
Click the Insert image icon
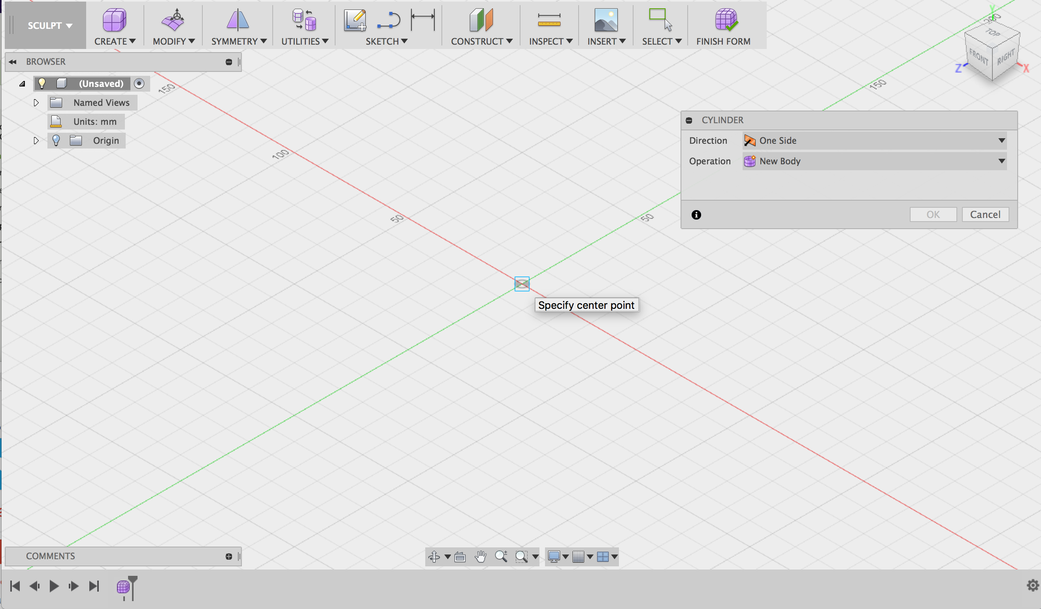[x=606, y=20]
